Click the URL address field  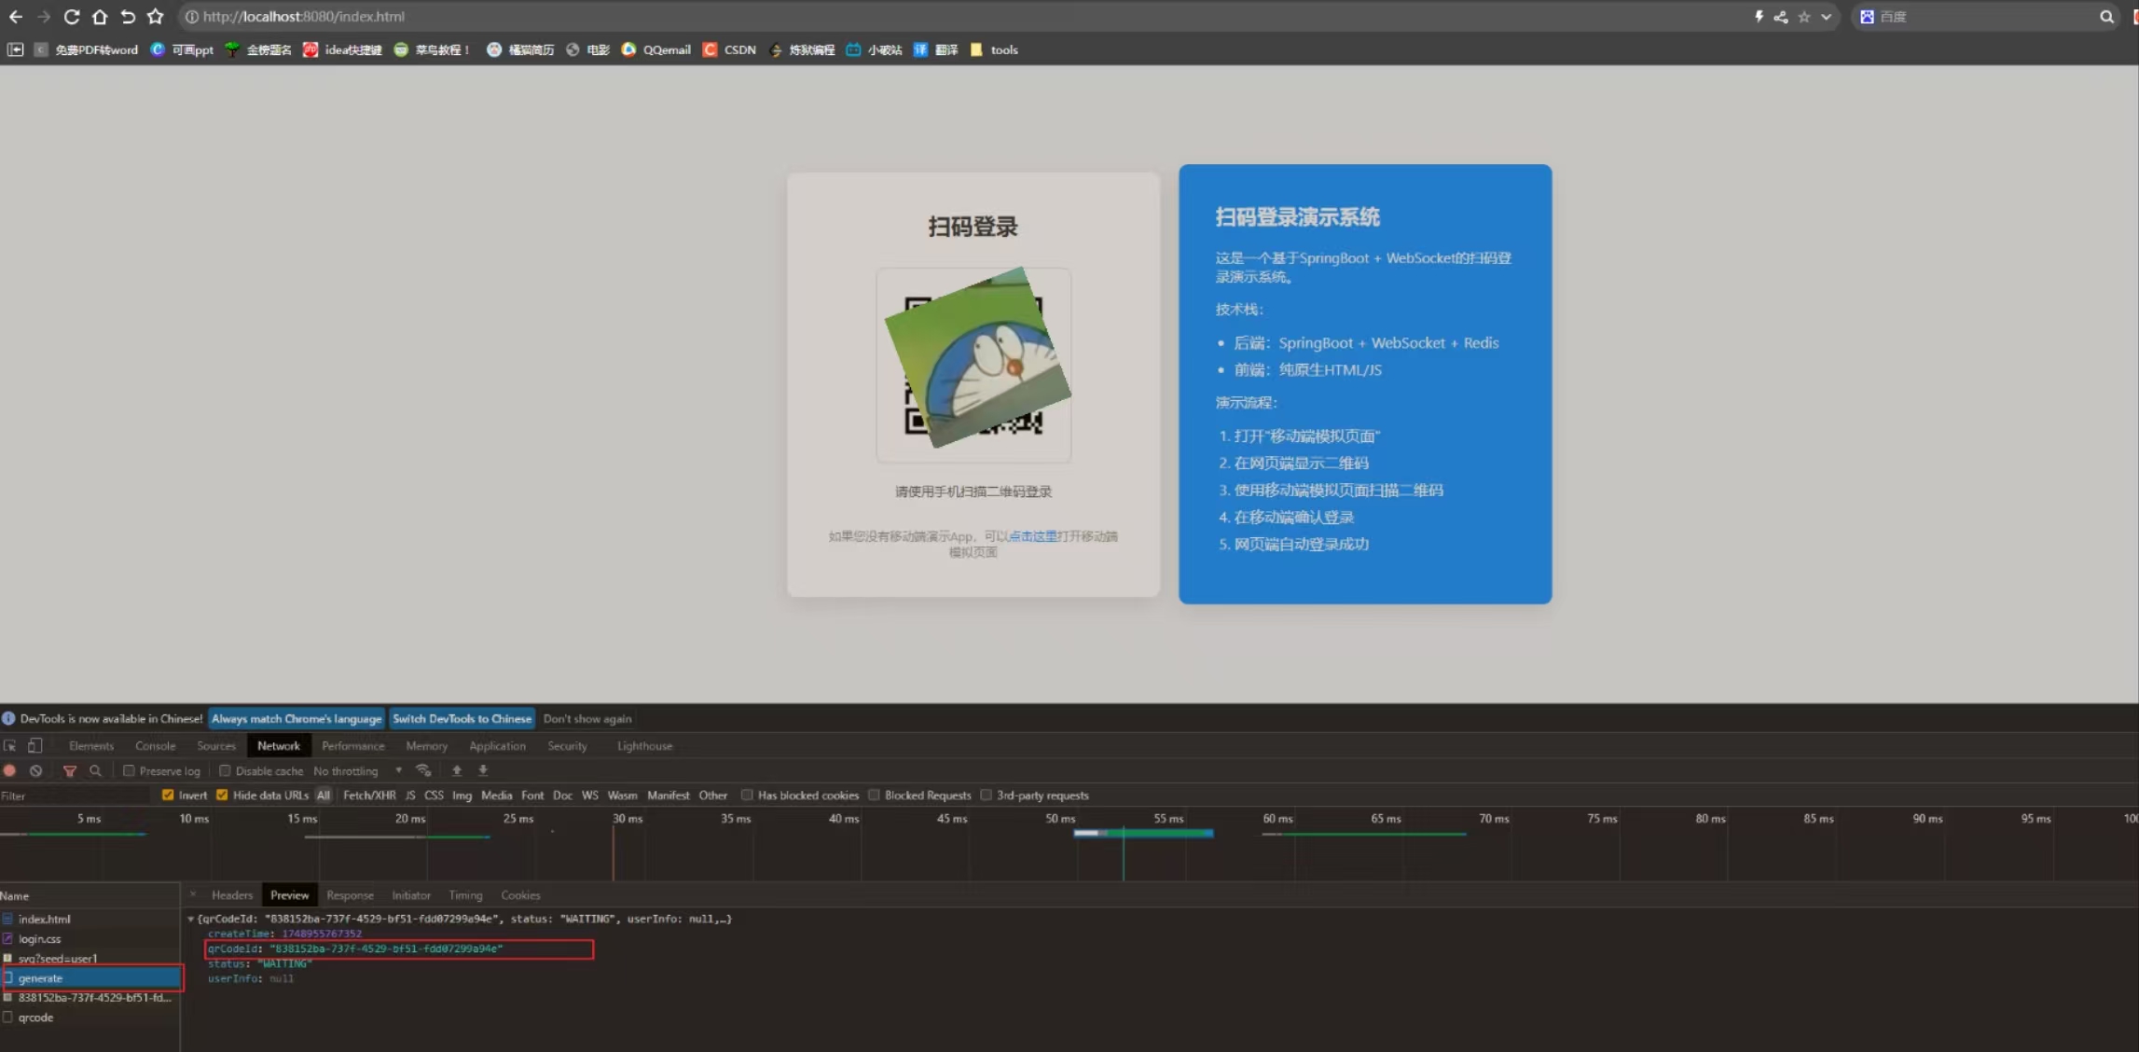(x=970, y=17)
